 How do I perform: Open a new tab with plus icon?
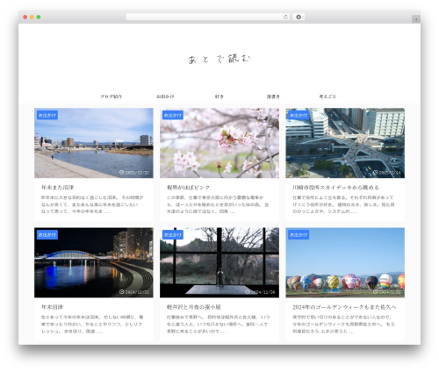[416, 19]
